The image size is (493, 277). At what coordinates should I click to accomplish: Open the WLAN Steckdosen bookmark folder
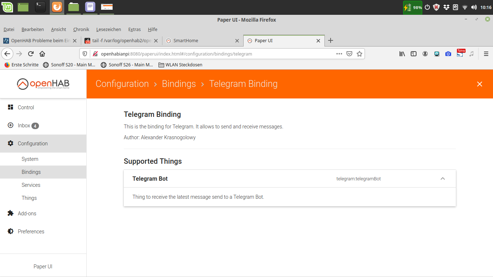(180, 65)
